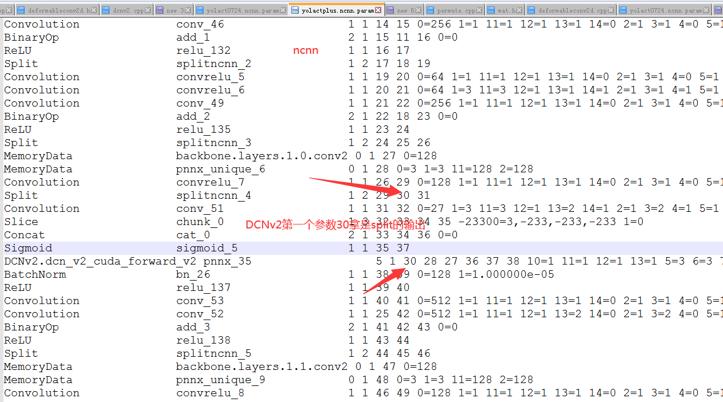Click sigmoid_5 in the highlighted line
The height and width of the screenshot is (402, 723).
pos(207,248)
